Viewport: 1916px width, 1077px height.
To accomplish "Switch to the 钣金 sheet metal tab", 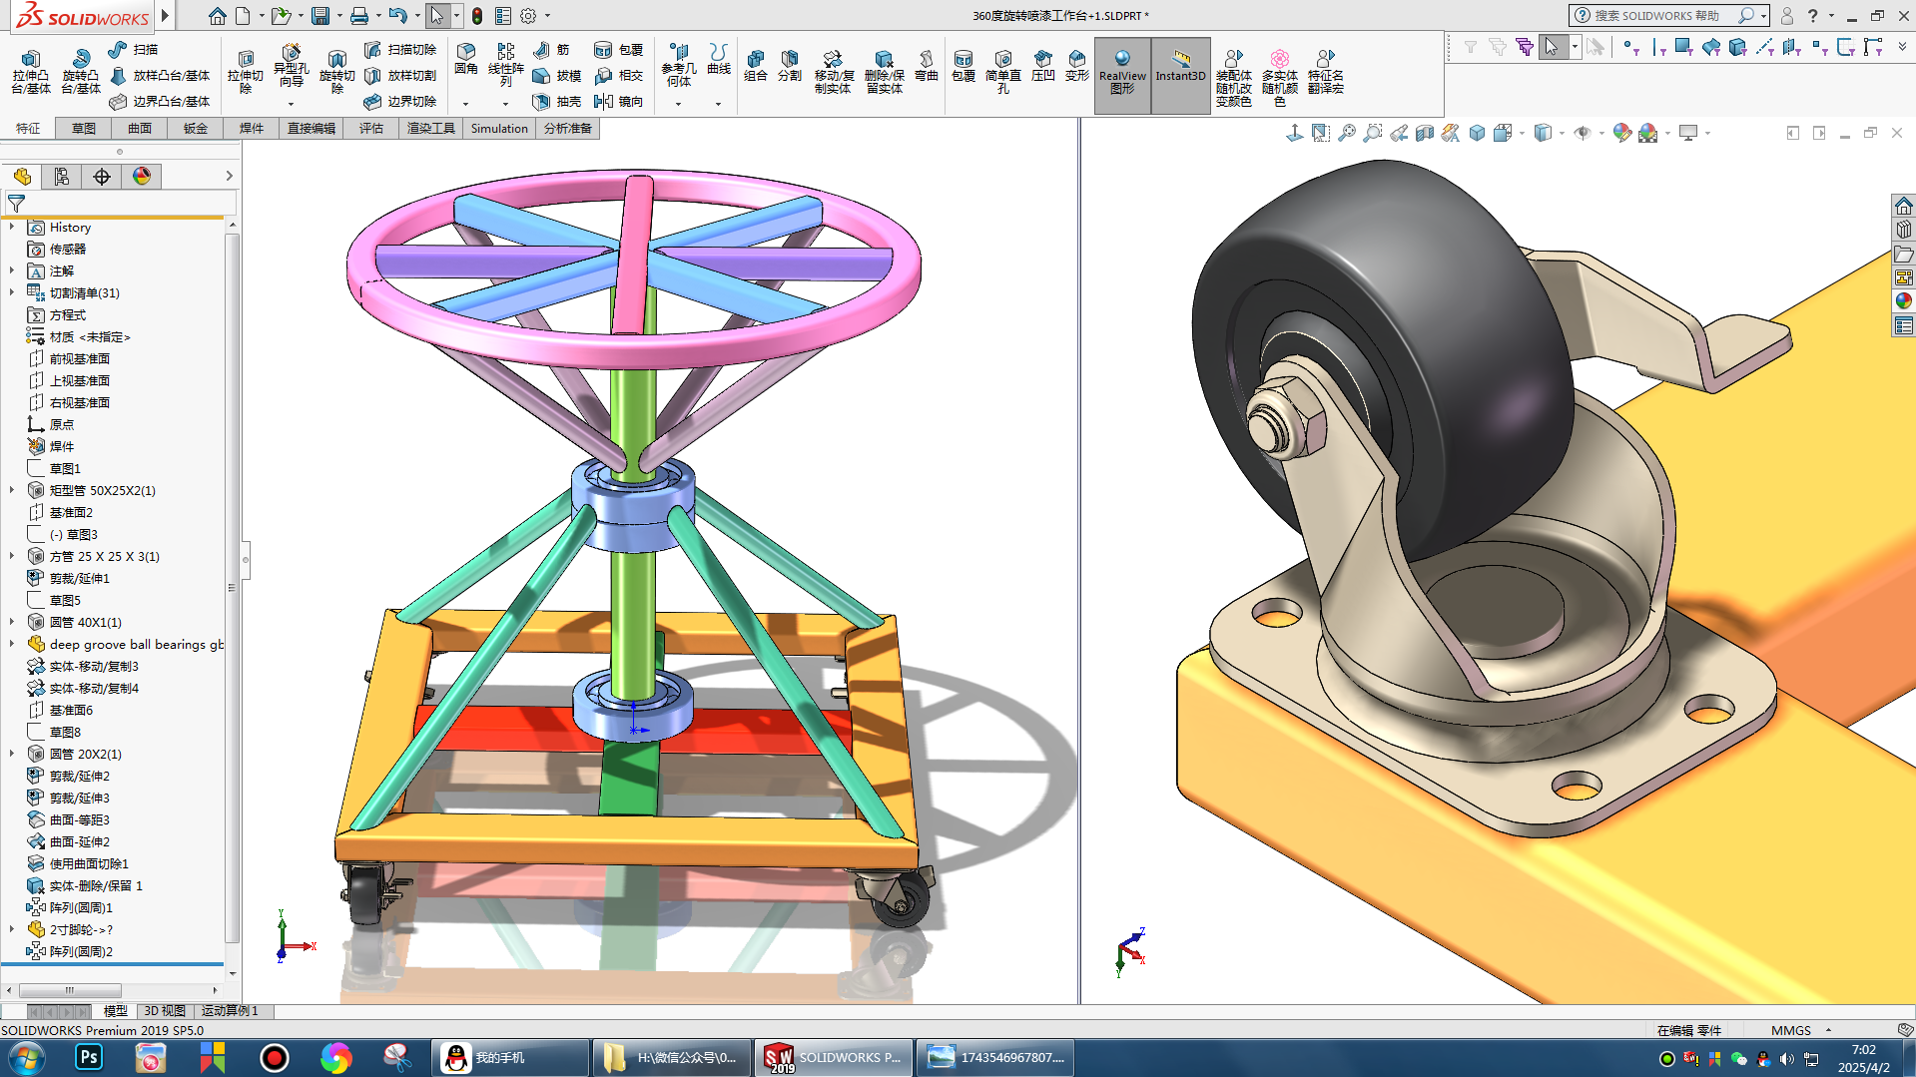I will (196, 128).
